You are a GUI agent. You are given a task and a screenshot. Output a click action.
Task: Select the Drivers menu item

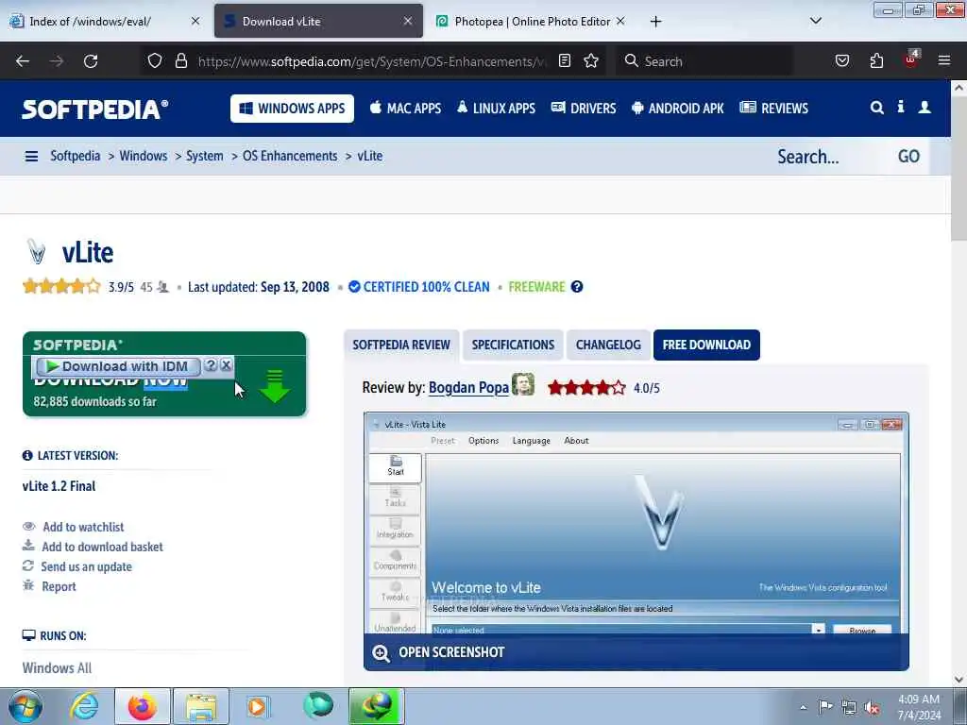[x=584, y=109]
